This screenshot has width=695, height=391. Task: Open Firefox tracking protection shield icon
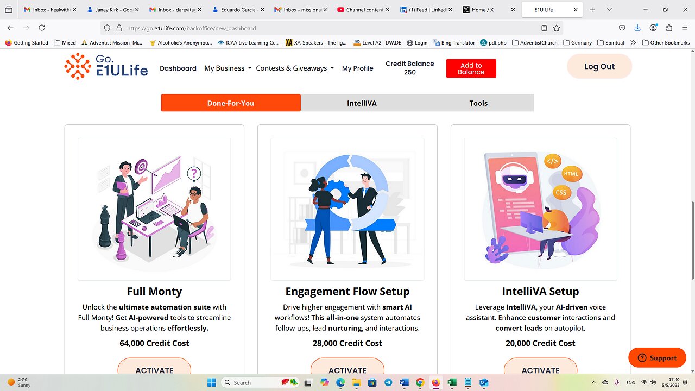tap(107, 28)
